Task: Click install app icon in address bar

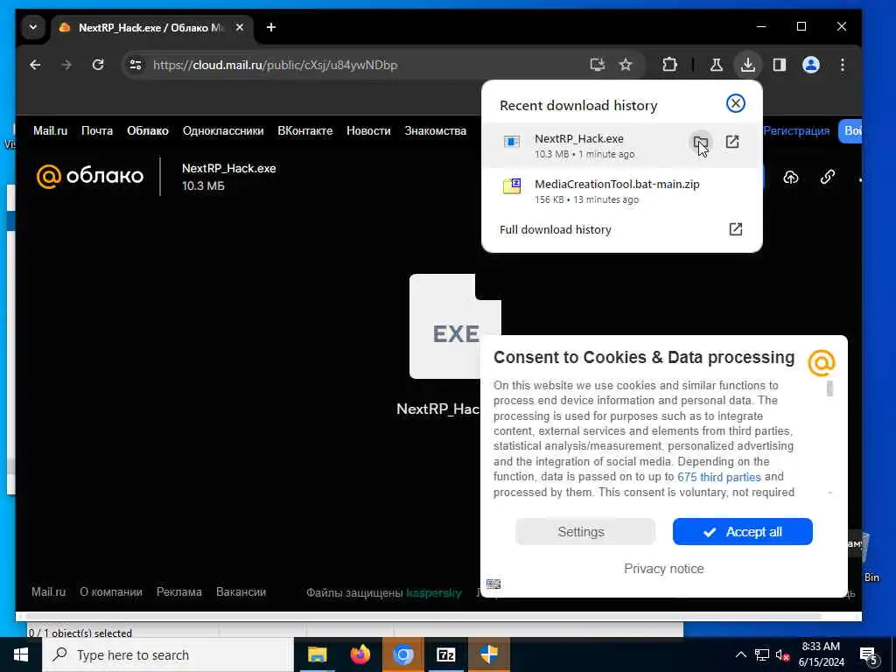Action: [x=597, y=65]
